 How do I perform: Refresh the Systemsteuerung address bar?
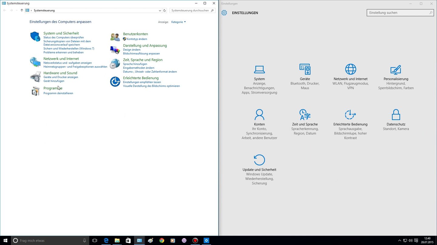[x=164, y=10]
